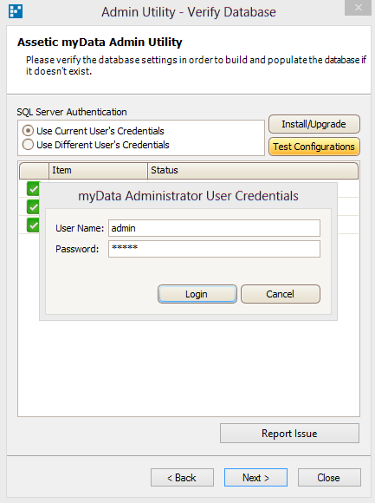
Task: Click the Close button at bottom
Action: pos(329,477)
